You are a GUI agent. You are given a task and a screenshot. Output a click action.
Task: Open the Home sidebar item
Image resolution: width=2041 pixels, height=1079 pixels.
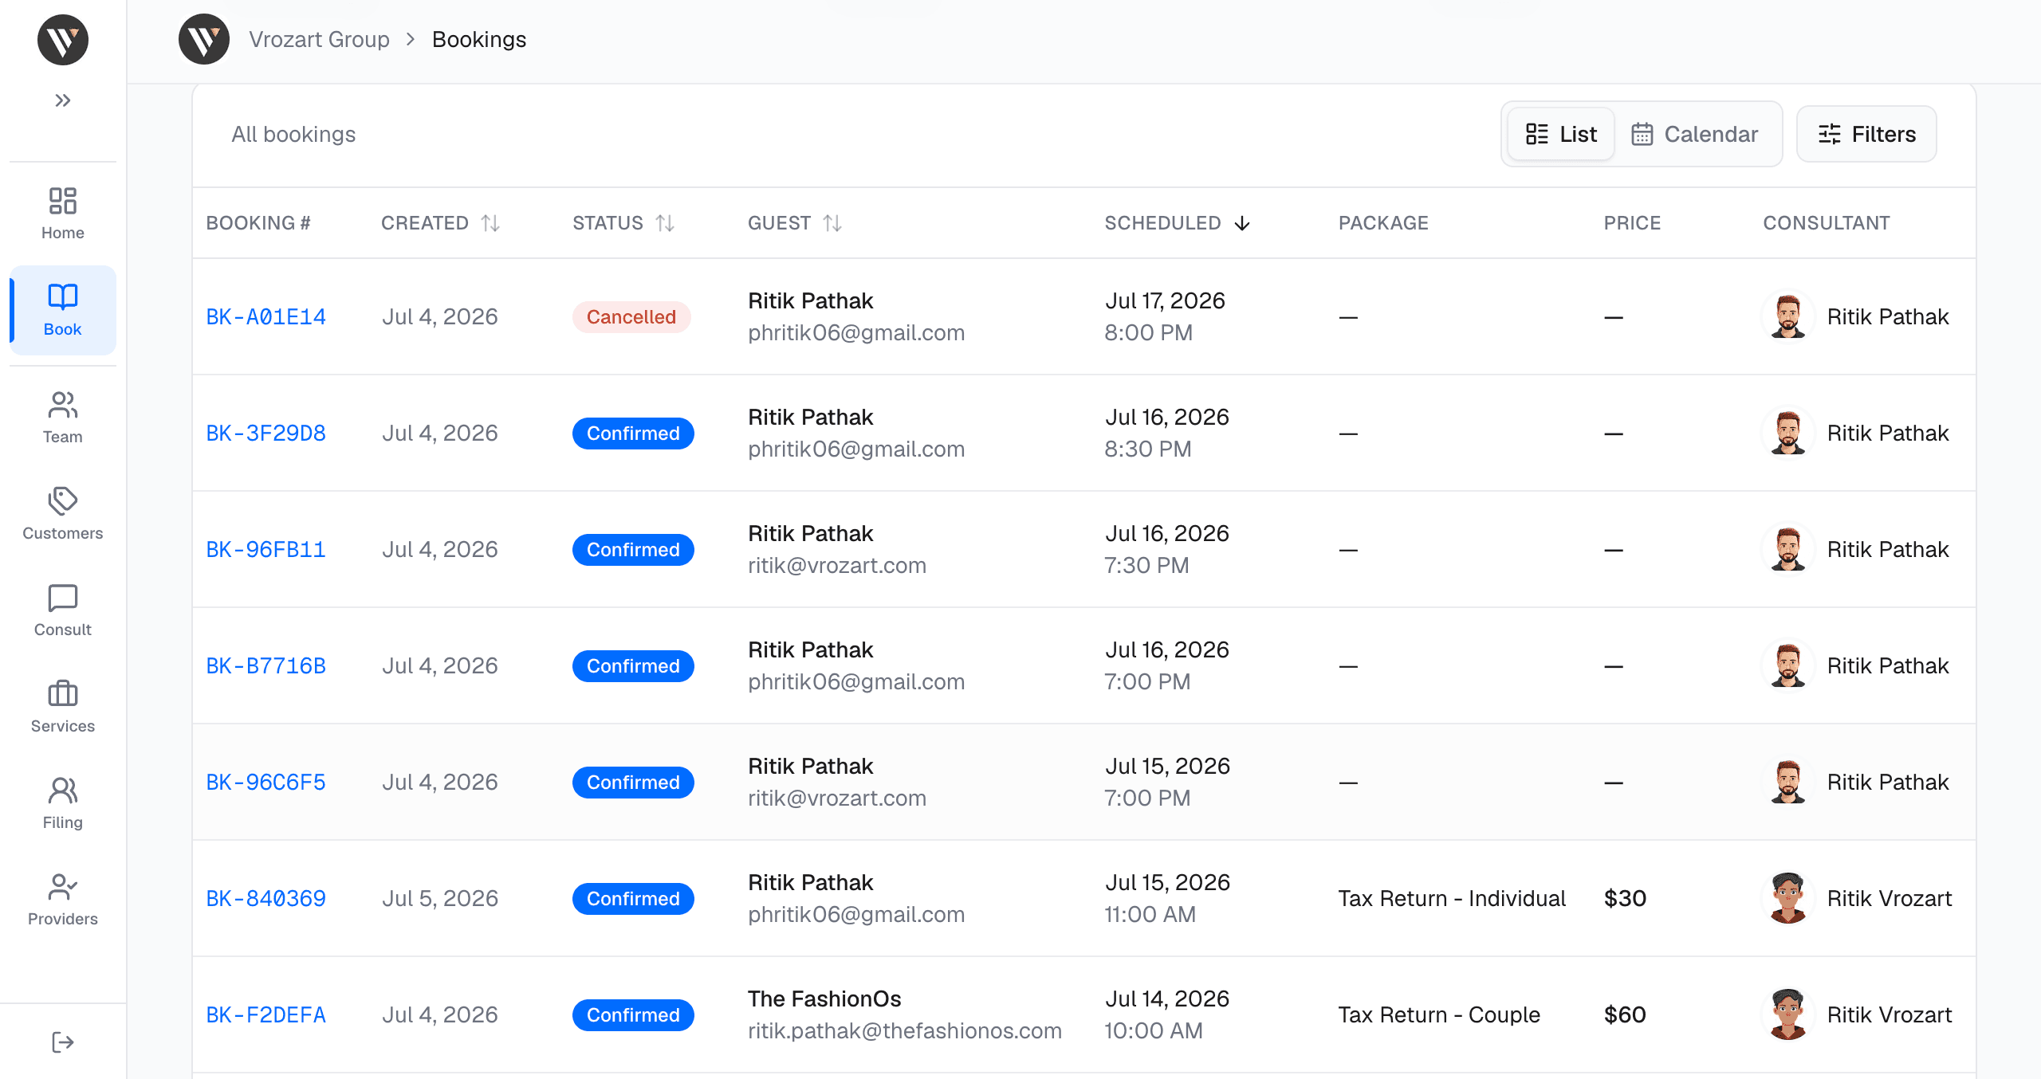pos(63,214)
